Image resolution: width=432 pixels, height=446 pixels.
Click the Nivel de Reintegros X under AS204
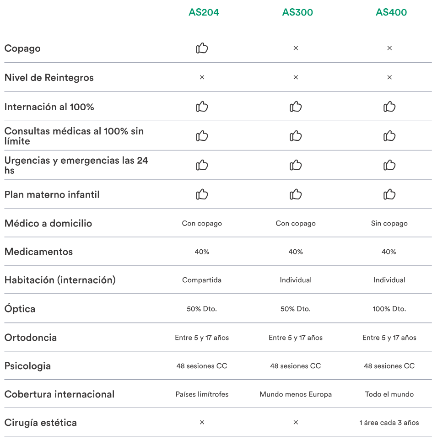coord(202,77)
